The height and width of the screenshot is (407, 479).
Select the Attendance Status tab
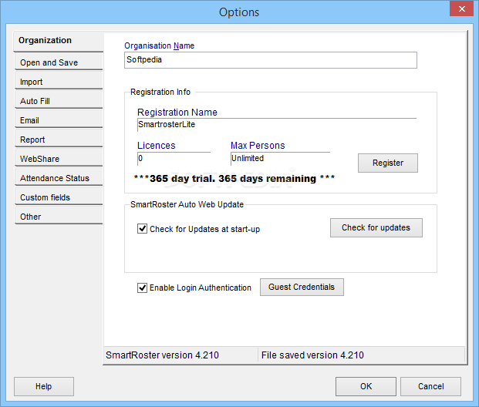tap(59, 178)
